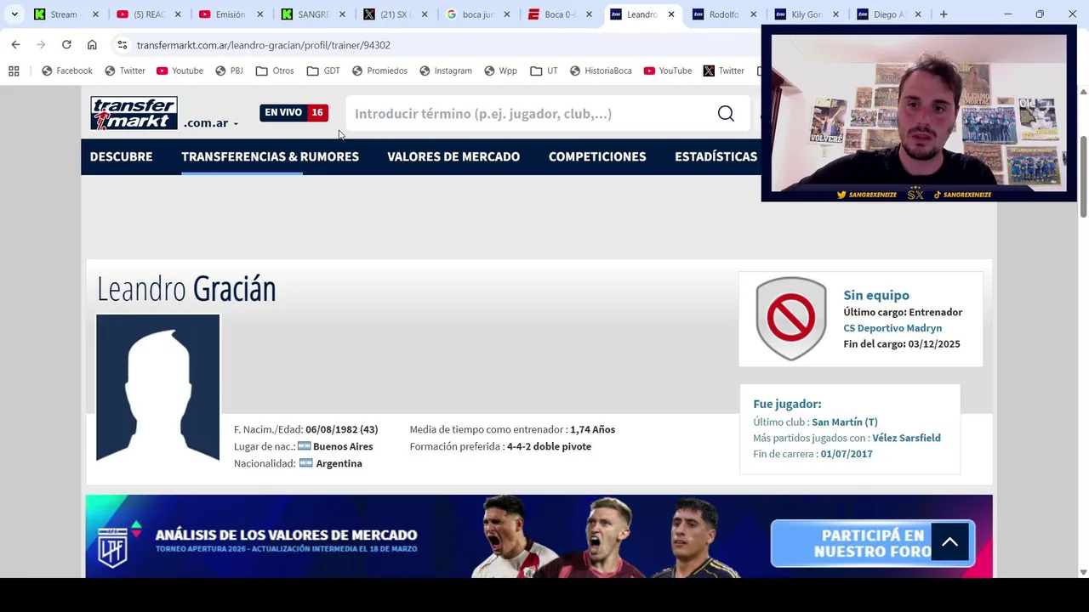Screen dimensions: 1089x612
Task: Open the Promiedos bookmark
Action: 379,71
